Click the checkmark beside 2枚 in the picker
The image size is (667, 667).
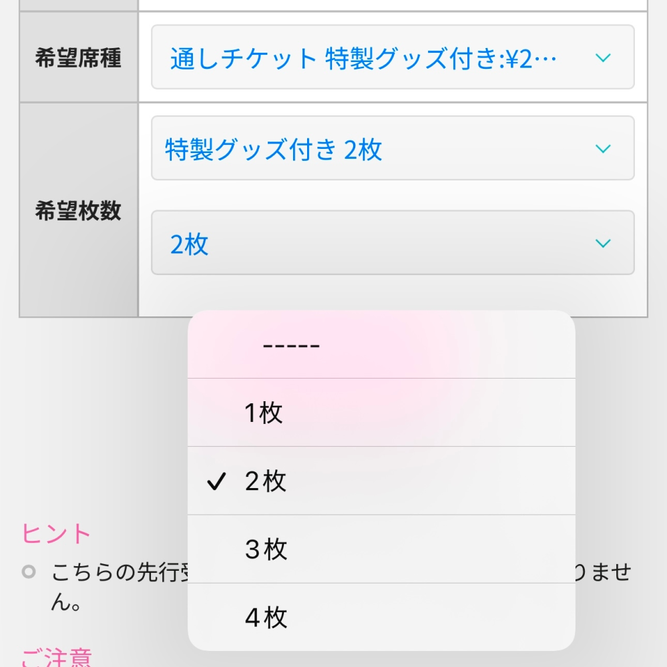(x=216, y=480)
